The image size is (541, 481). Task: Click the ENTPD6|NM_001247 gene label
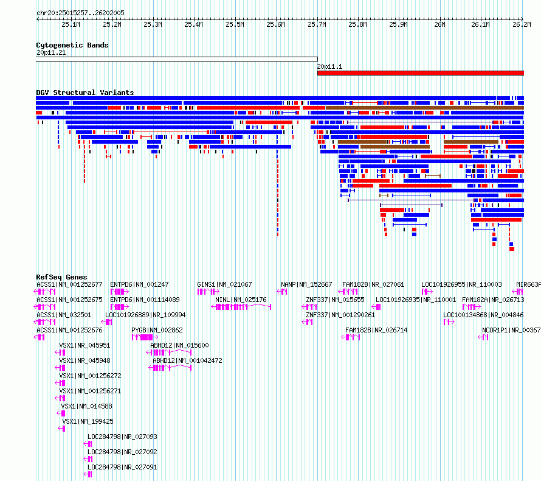pyautogui.click(x=139, y=284)
